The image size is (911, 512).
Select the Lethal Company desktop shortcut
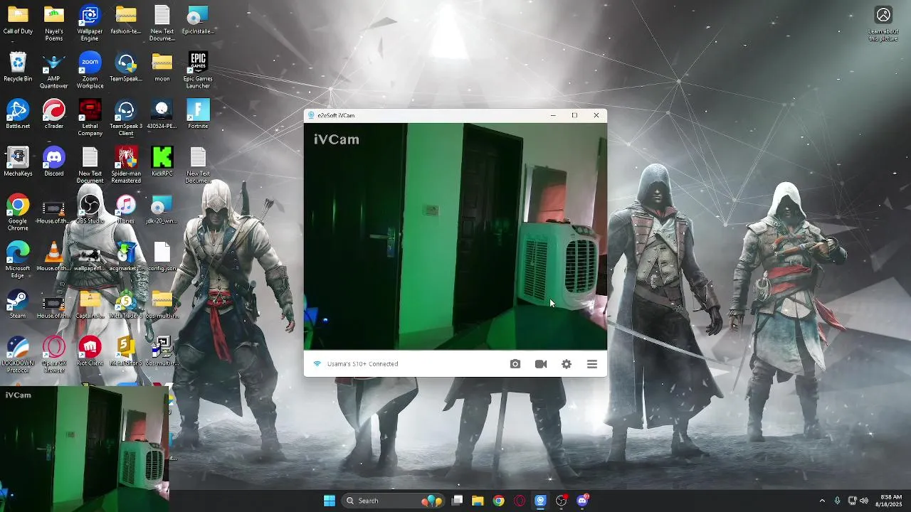[90, 118]
